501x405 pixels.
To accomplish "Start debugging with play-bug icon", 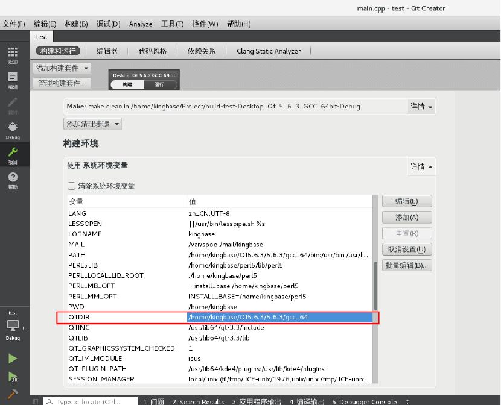I will 13,377.
